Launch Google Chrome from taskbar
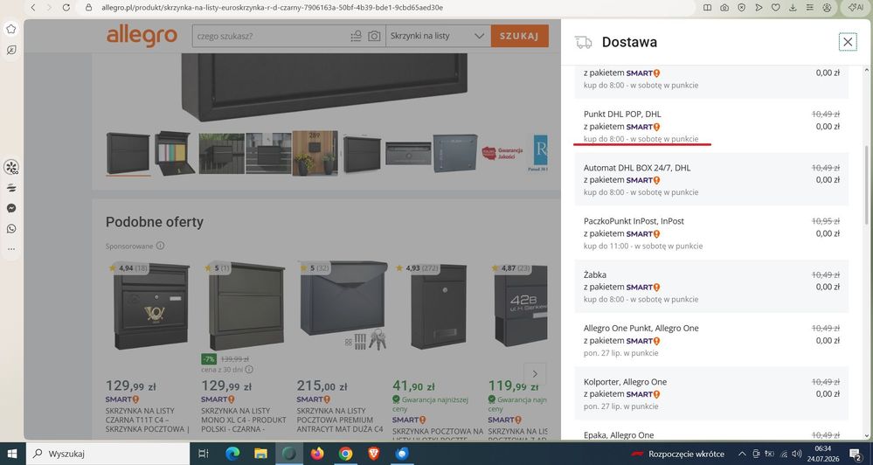The image size is (873, 465). 345,454
